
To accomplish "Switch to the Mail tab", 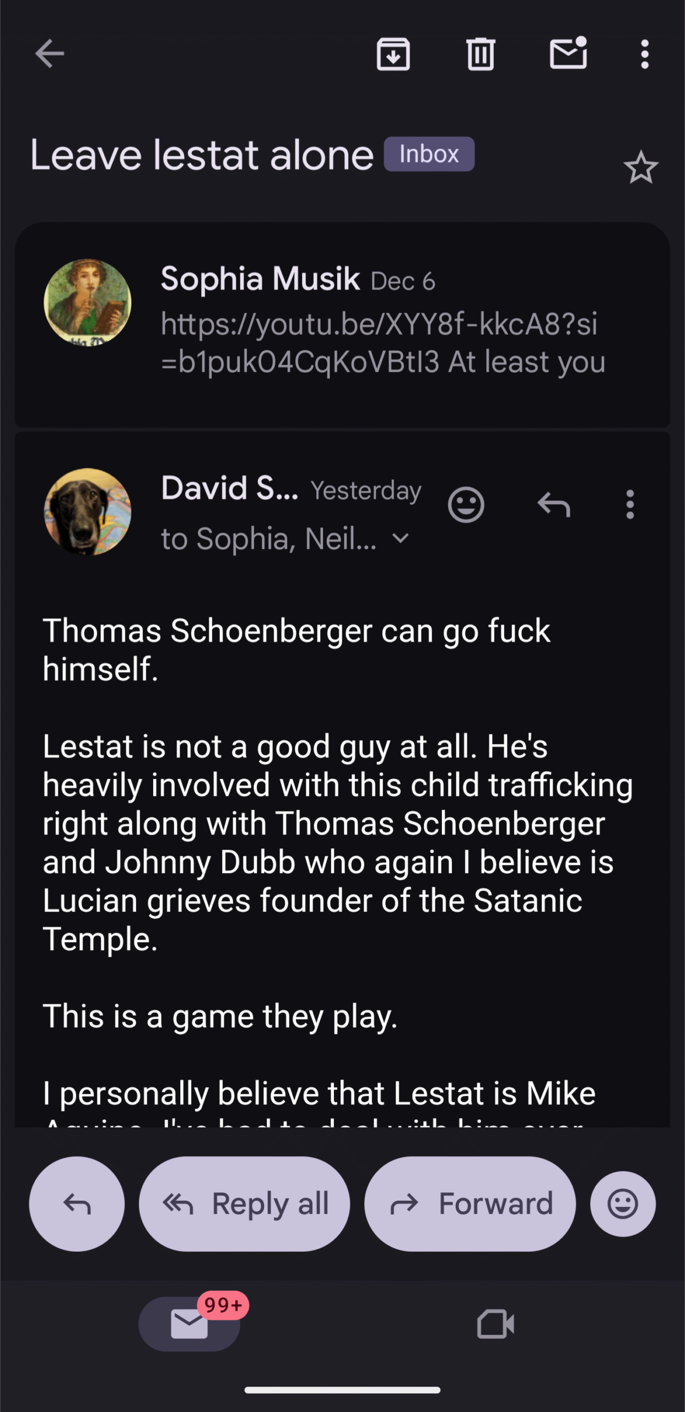I will (189, 1324).
